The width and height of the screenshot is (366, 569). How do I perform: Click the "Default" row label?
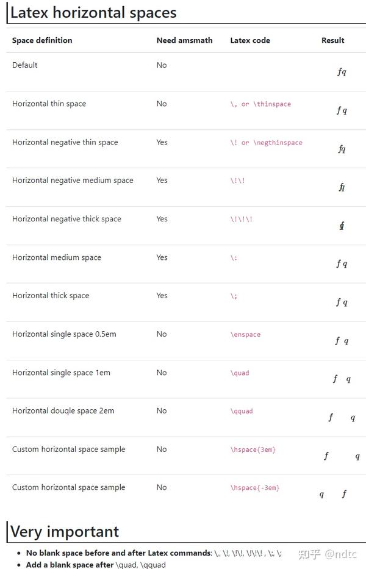tap(25, 65)
